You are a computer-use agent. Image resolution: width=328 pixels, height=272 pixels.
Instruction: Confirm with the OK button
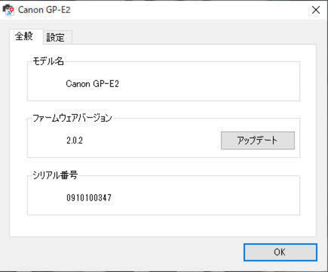280,252
